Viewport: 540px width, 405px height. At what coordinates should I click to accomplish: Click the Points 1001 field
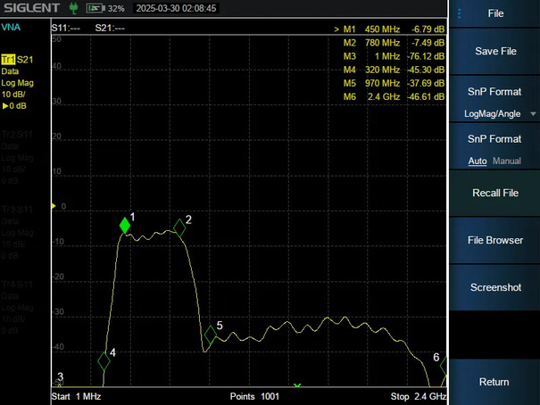pos(254,396)
